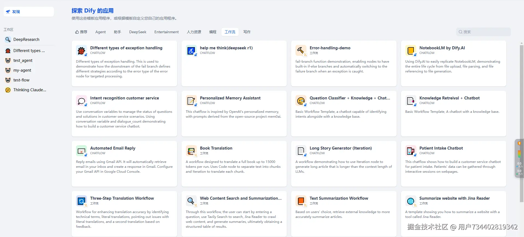Select the 人力资源 category tab
Image resolution: width=524 pixels, height=237 pixels.
coord(194,32)
